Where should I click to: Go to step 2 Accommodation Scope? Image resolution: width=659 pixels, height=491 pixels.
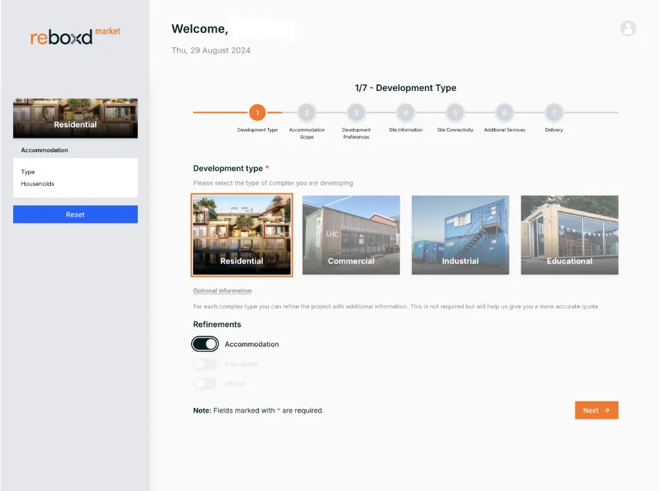306,113
